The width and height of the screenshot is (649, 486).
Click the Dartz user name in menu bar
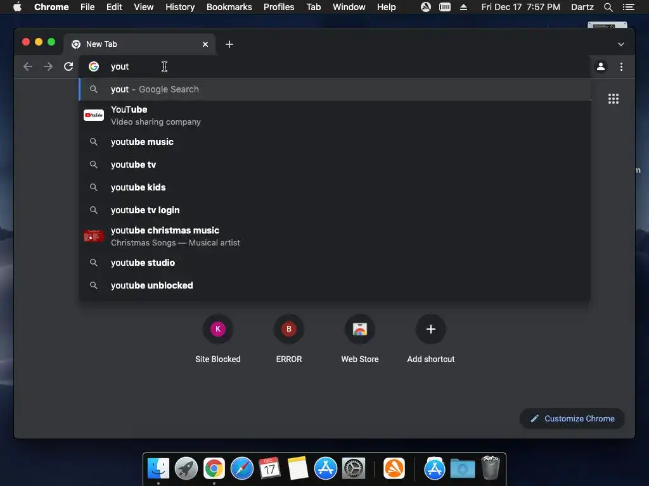pos(582,7)
